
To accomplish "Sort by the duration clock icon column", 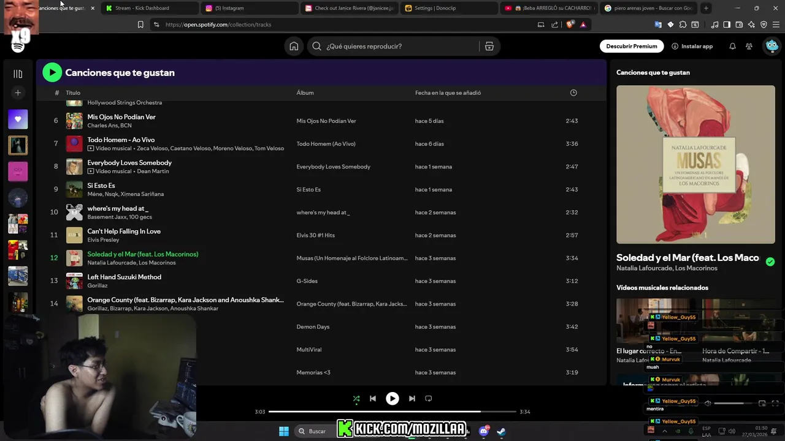I will (x=573, y=92).
